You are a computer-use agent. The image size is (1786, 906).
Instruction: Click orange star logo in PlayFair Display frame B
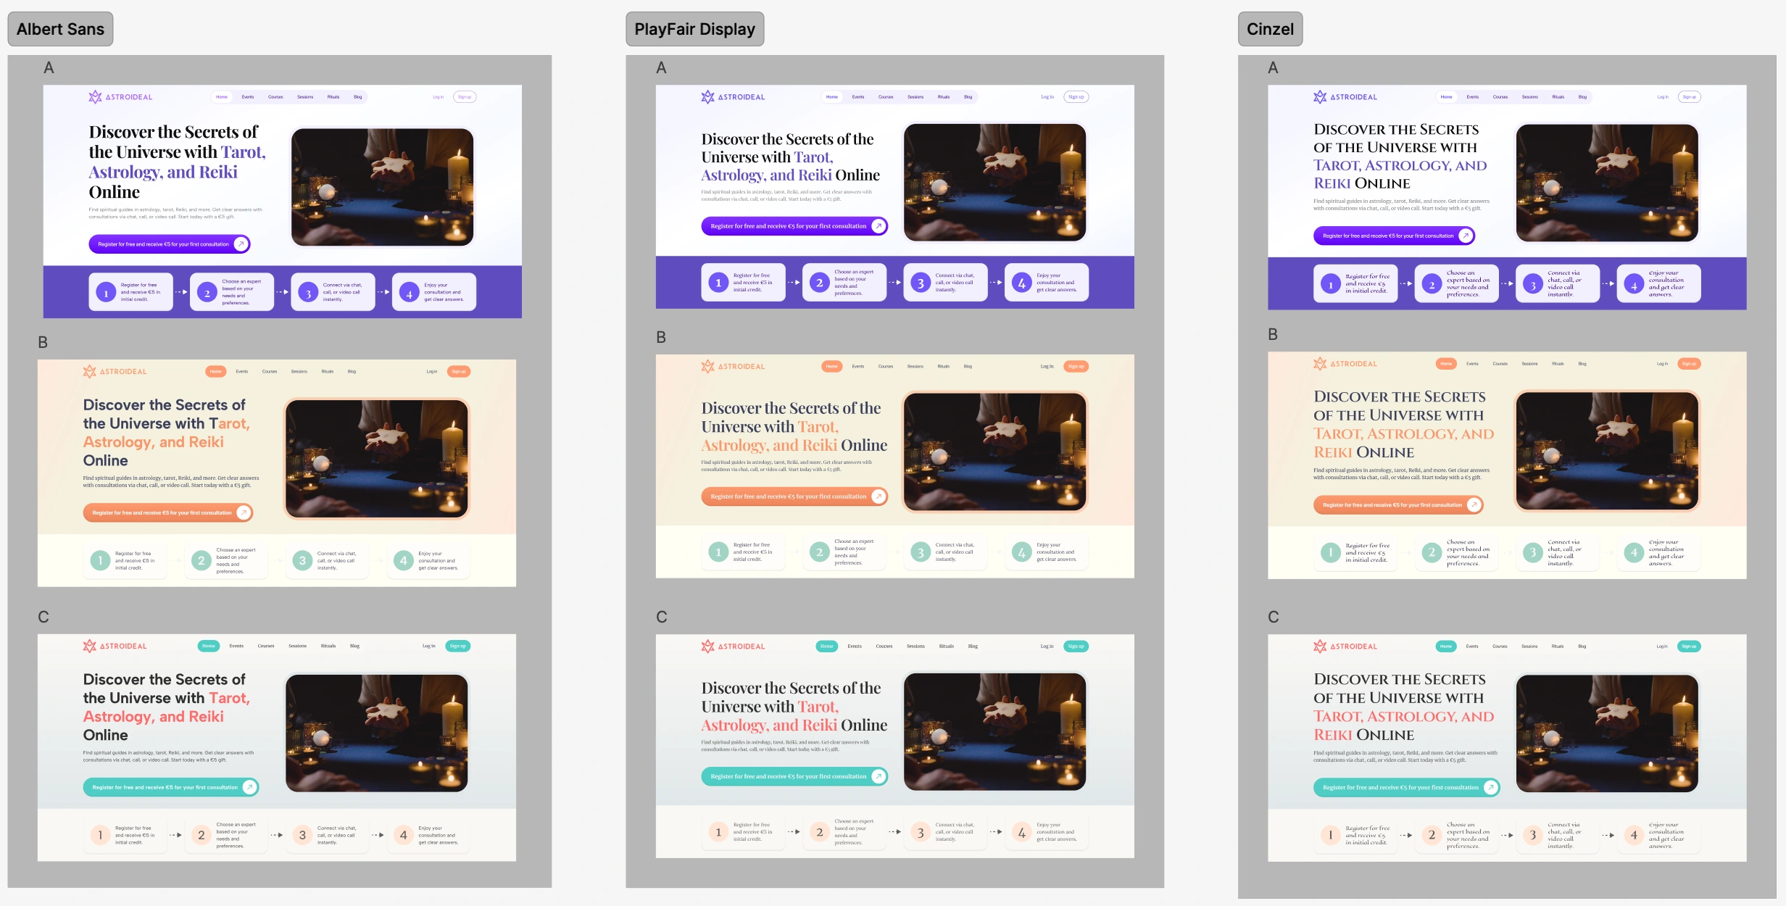(707, 366)
